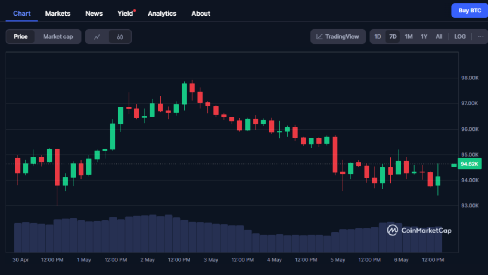This screenshot has height=275, width=488.
Task: Click the 94.00K price axis label
Action: [x=469, y=180]
